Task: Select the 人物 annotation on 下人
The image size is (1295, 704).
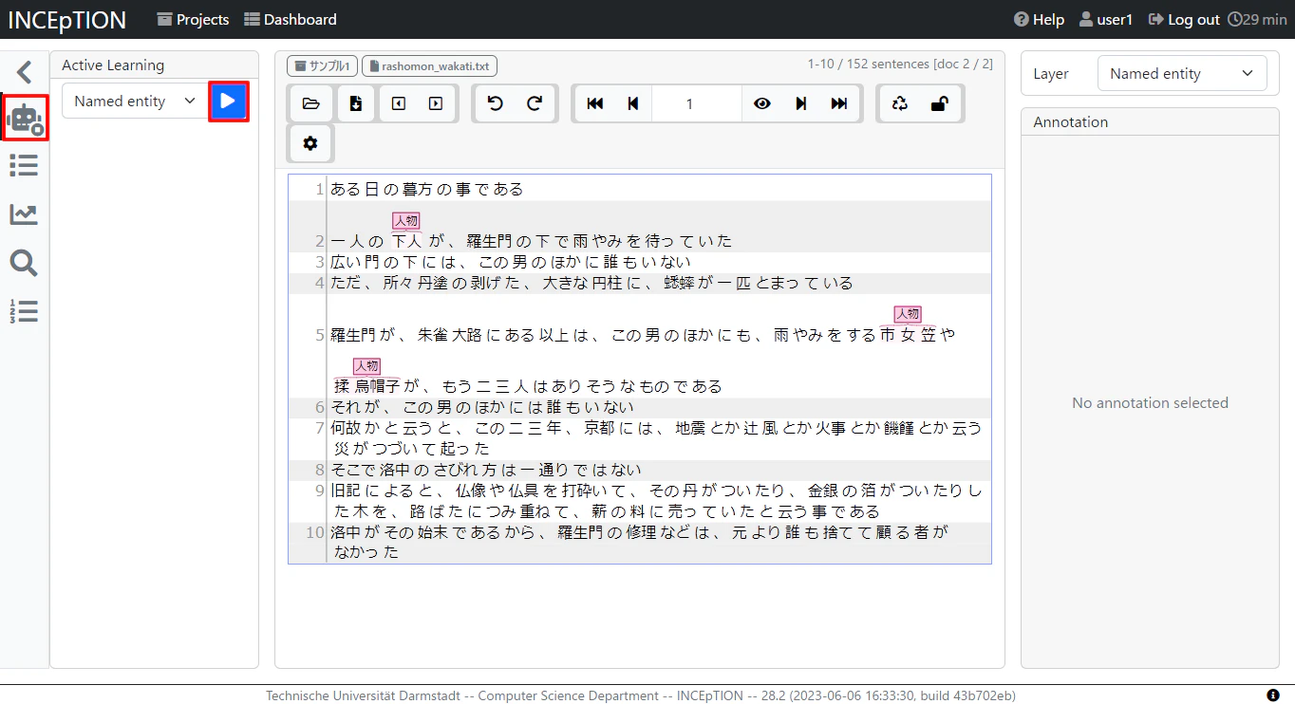Action: tap(406, 221)
